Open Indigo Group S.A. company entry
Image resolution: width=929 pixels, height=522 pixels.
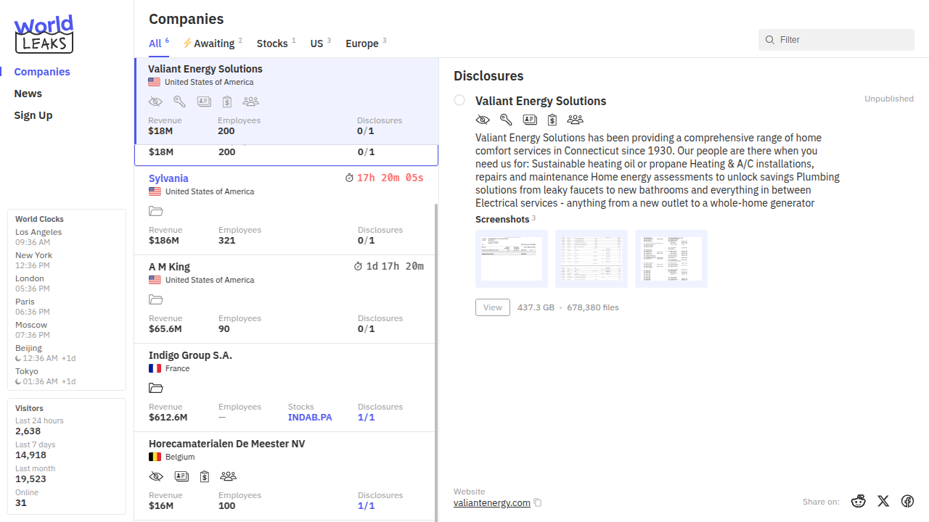[x=286, y=387]
